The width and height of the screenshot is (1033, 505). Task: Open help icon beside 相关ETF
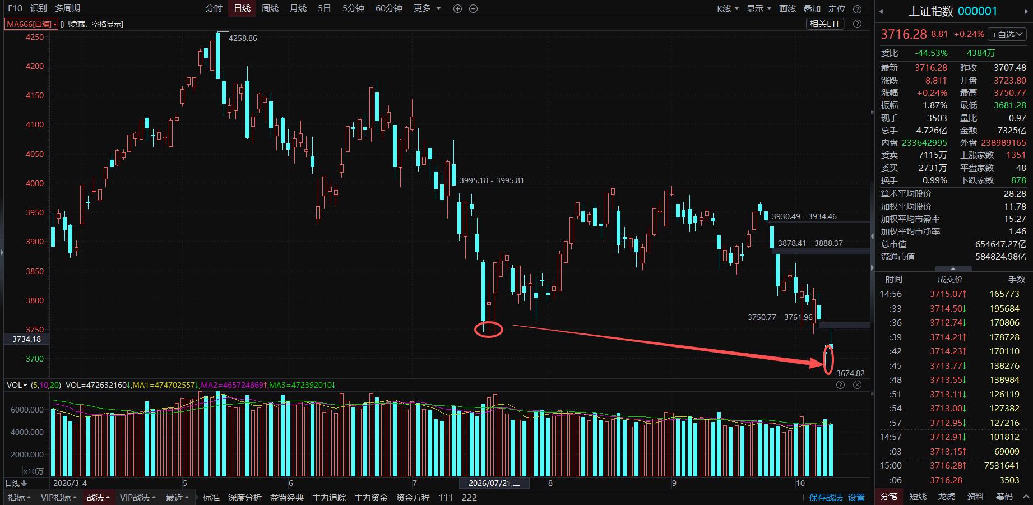857,24
